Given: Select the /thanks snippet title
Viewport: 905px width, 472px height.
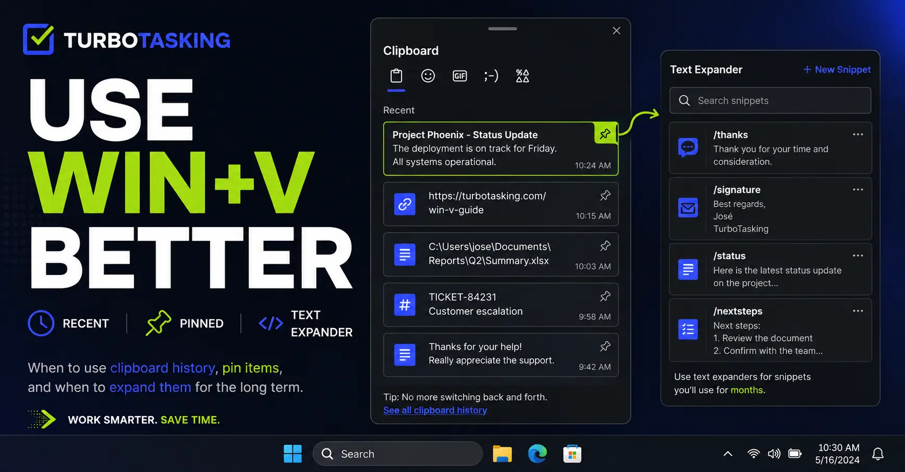Looking at the screenshot, I should point(730,135).
